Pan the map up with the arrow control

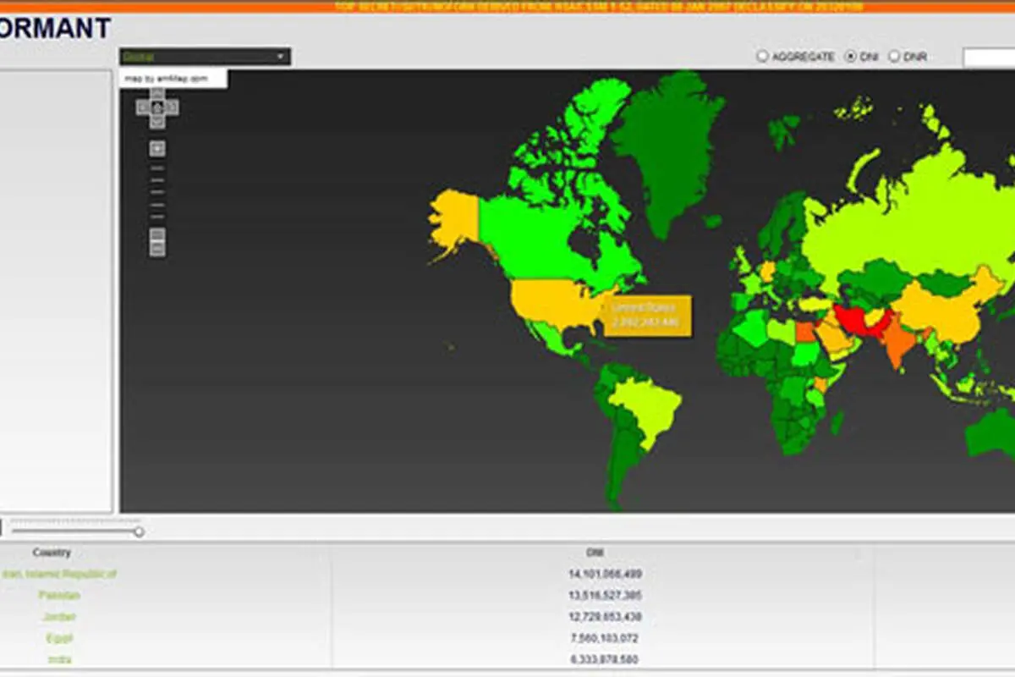[x=157, y=93]
